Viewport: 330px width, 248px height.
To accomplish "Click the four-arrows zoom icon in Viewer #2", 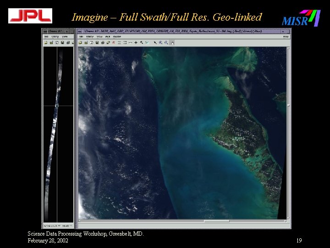I will (119, 43).
